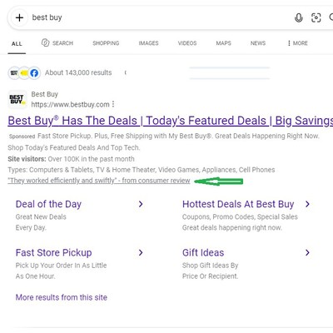Image resolution: width=333 pixels, height=333 pixels.
Task: Open the Deal of the Day link
Action: click(x=48, y=204)
